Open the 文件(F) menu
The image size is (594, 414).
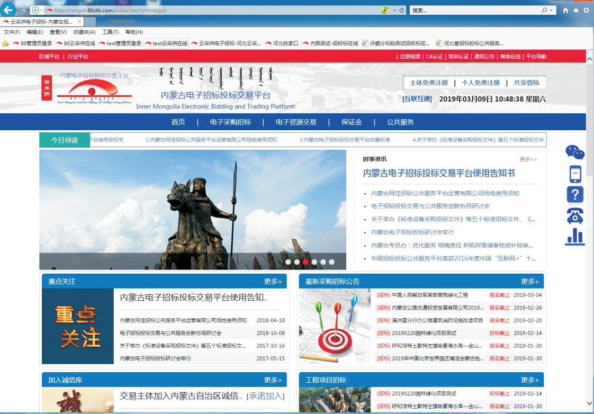(11, 32)
